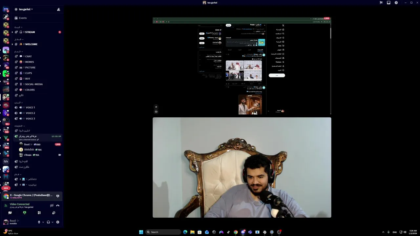420x236 pixels.
Task: Deafen with the headphones icon
Action: pyautogui.click(x=48, y=222)
